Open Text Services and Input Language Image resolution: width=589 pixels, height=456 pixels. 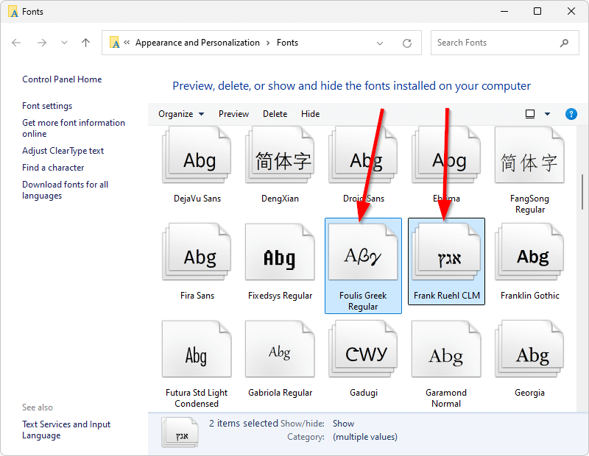(x=66, y=430)
